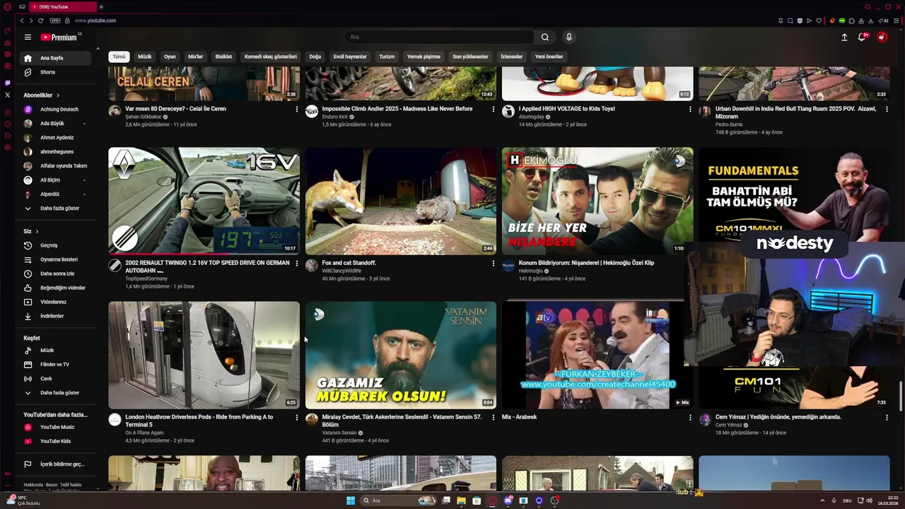Open Vatanım Sensin video thumbnail
This screenshot has width=905, height=509.
tap(401, 355)
